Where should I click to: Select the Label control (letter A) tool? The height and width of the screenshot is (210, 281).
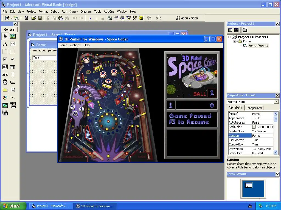(x=5, y=44)
